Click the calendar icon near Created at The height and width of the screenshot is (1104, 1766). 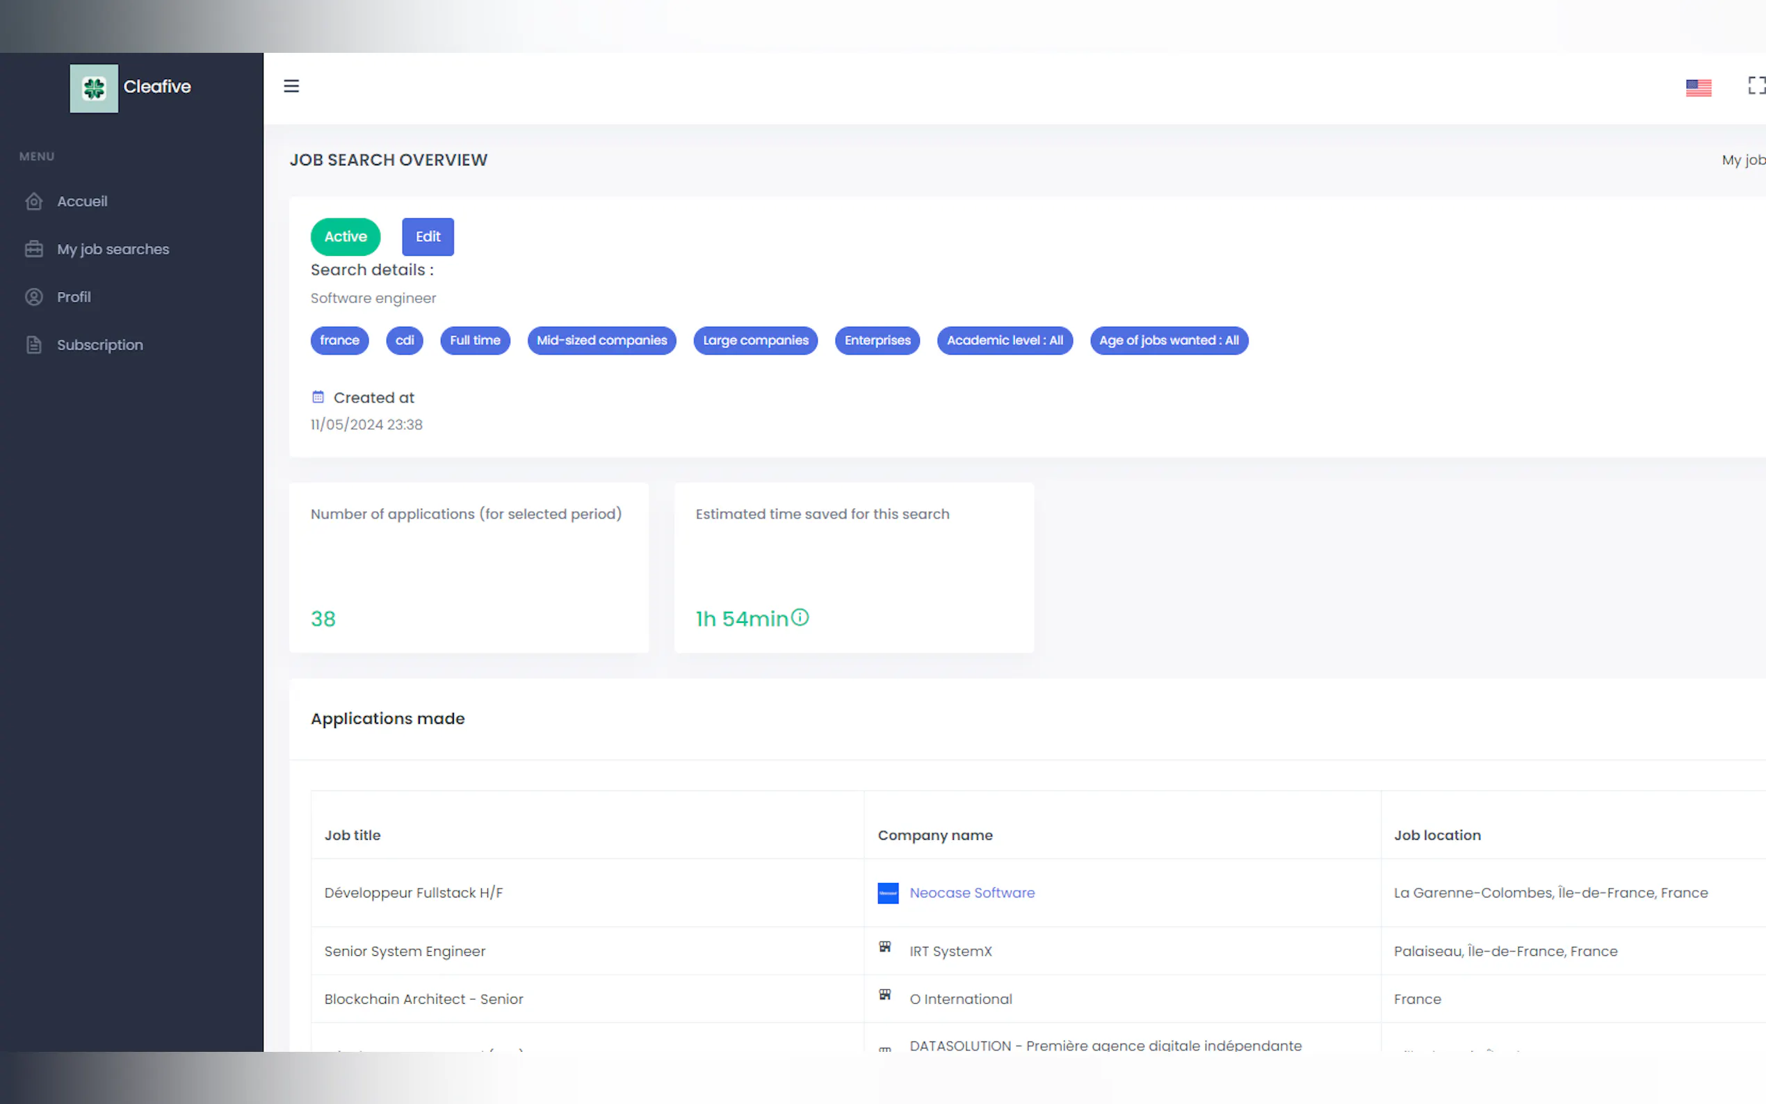pos(318,397)
